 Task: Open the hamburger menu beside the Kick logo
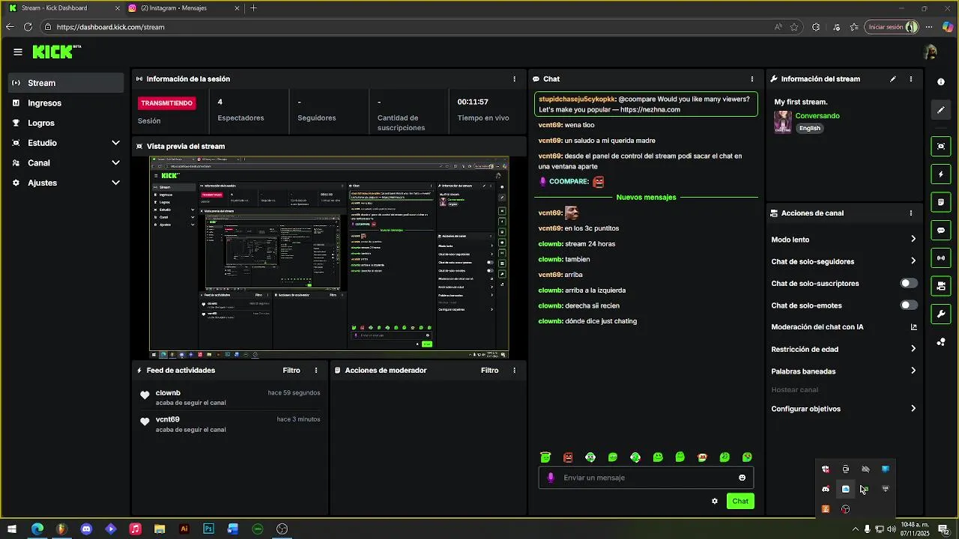coord(18,52)
